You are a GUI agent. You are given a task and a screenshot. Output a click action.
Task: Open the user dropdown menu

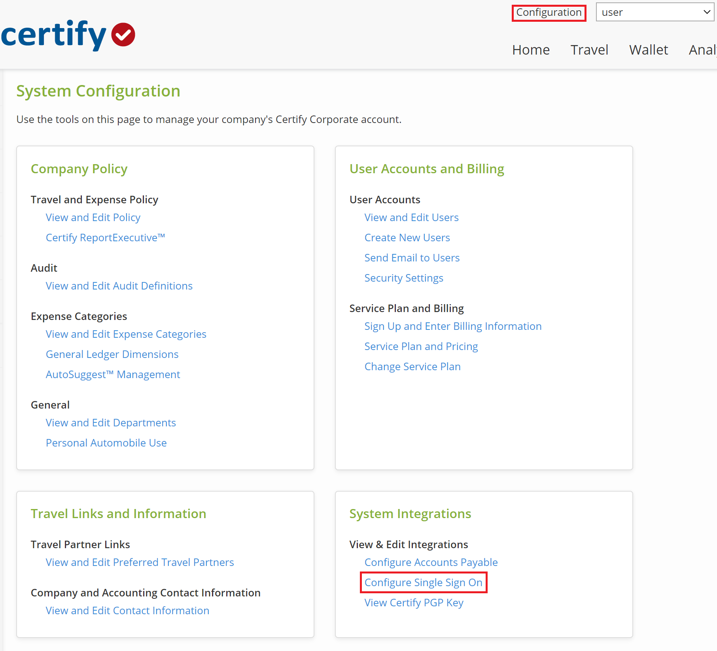(655, 12)
